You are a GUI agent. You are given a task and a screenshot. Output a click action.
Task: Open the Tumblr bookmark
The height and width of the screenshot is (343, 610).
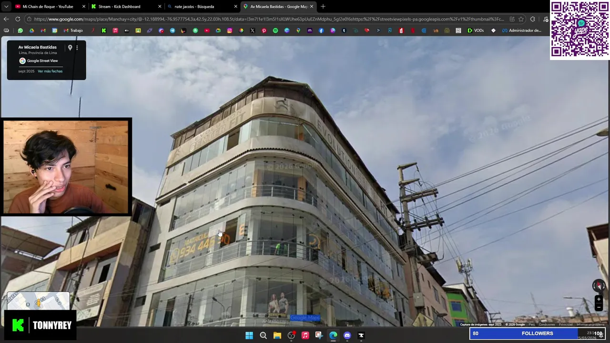(344, 30)
